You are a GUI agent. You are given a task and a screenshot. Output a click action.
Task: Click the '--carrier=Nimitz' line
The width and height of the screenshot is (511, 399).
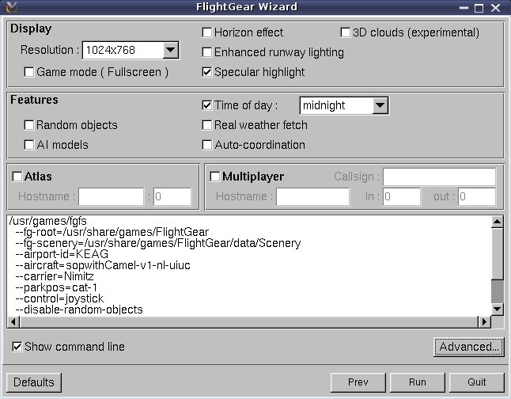[55, 276]
